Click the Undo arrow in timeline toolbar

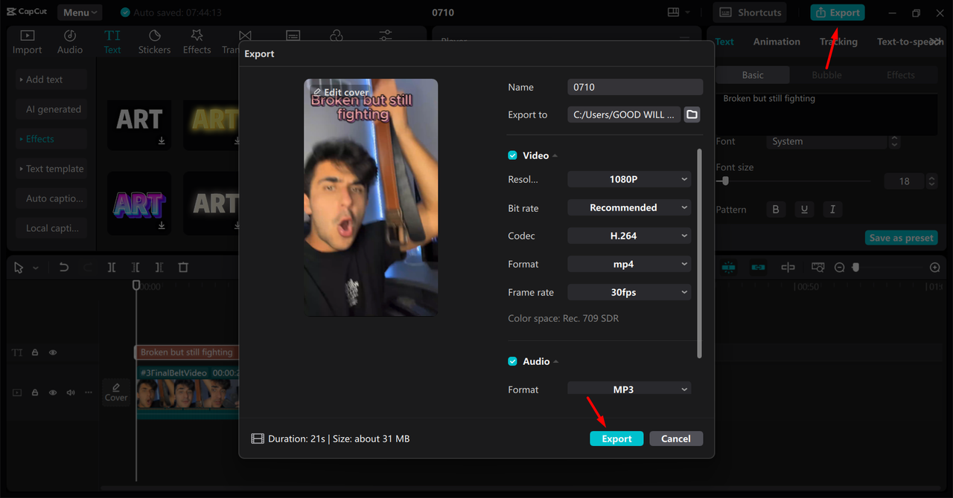(63, 268)
